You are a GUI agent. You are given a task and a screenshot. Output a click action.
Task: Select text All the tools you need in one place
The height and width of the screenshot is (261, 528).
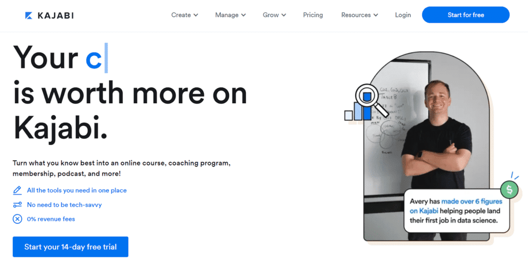77,190
